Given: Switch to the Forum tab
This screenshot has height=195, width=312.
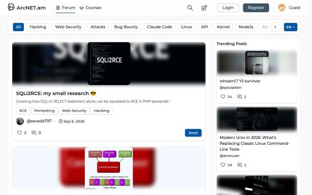Looking at the screenshot, I should 65,8.
